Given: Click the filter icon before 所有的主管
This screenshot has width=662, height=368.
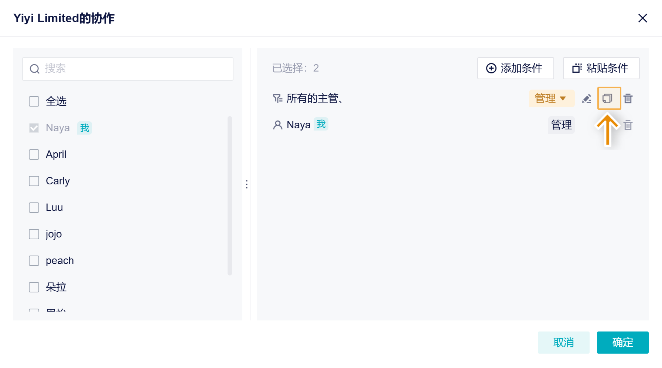Looking at the screenshot, I should 277,98.
